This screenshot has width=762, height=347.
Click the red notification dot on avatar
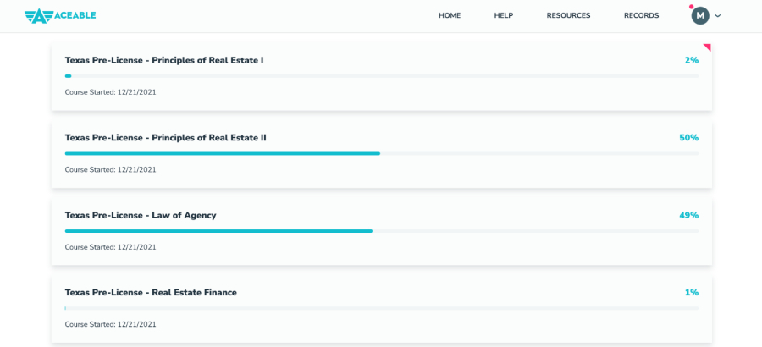click(692, 7)
